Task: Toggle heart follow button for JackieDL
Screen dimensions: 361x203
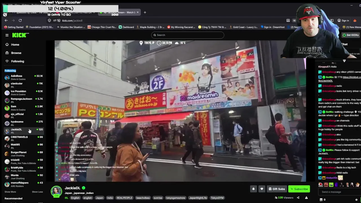Action: pyautogui.click(x=262, y=189)
